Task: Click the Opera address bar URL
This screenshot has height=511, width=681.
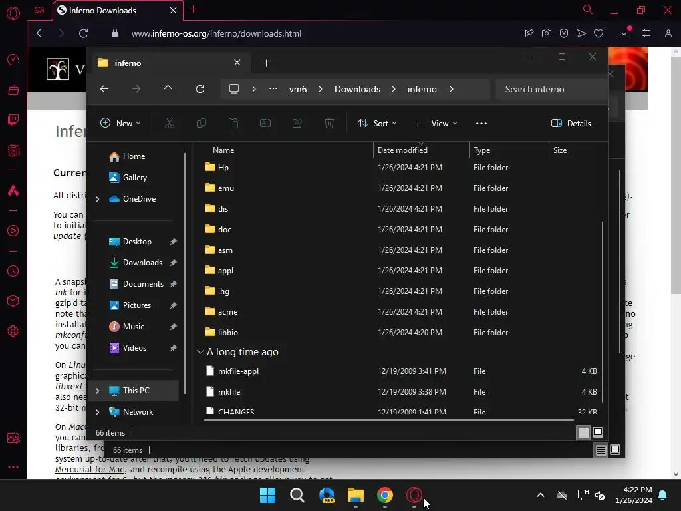Action: 216,33
